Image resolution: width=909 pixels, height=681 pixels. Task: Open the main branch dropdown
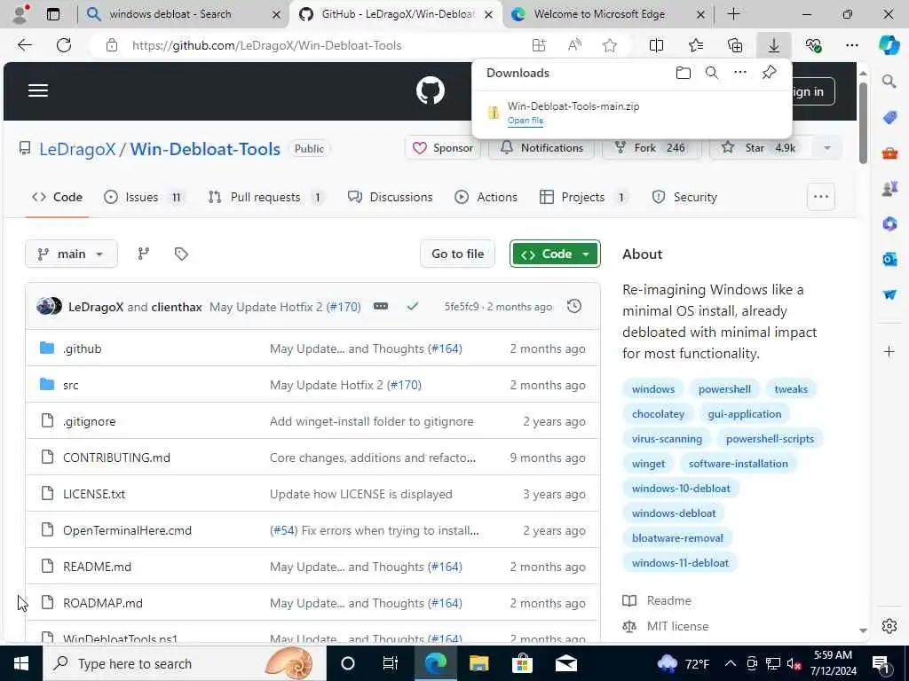pyautogui.click(x=71, y=254)
